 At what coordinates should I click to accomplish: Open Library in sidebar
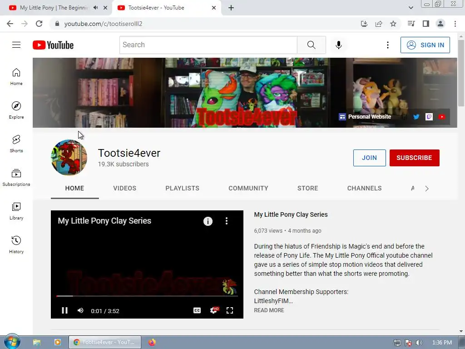[x=16, y=211]
